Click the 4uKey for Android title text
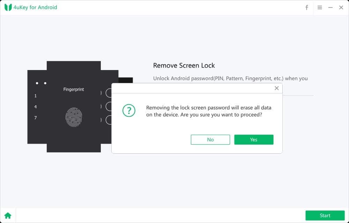The width and height of the screenshot is (349, 223). (x=35, y=7)
